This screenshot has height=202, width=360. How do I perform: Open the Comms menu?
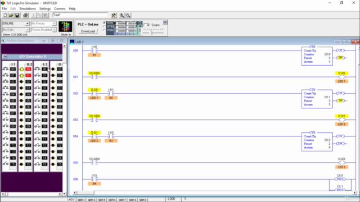[60, 9]
